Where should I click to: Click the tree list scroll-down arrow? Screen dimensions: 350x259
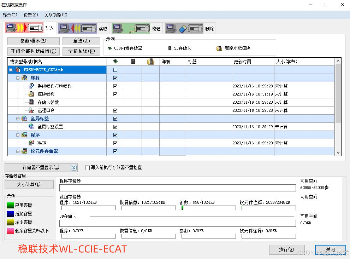(x=338, y=153)
